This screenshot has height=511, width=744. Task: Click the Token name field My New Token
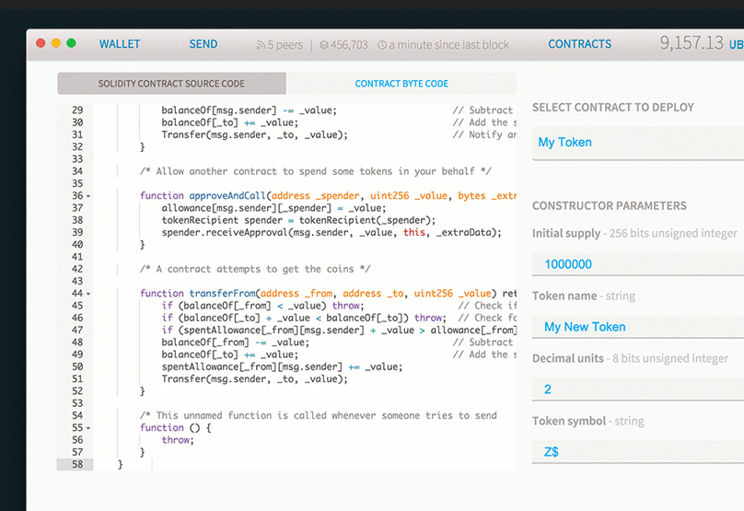[638, 327]
